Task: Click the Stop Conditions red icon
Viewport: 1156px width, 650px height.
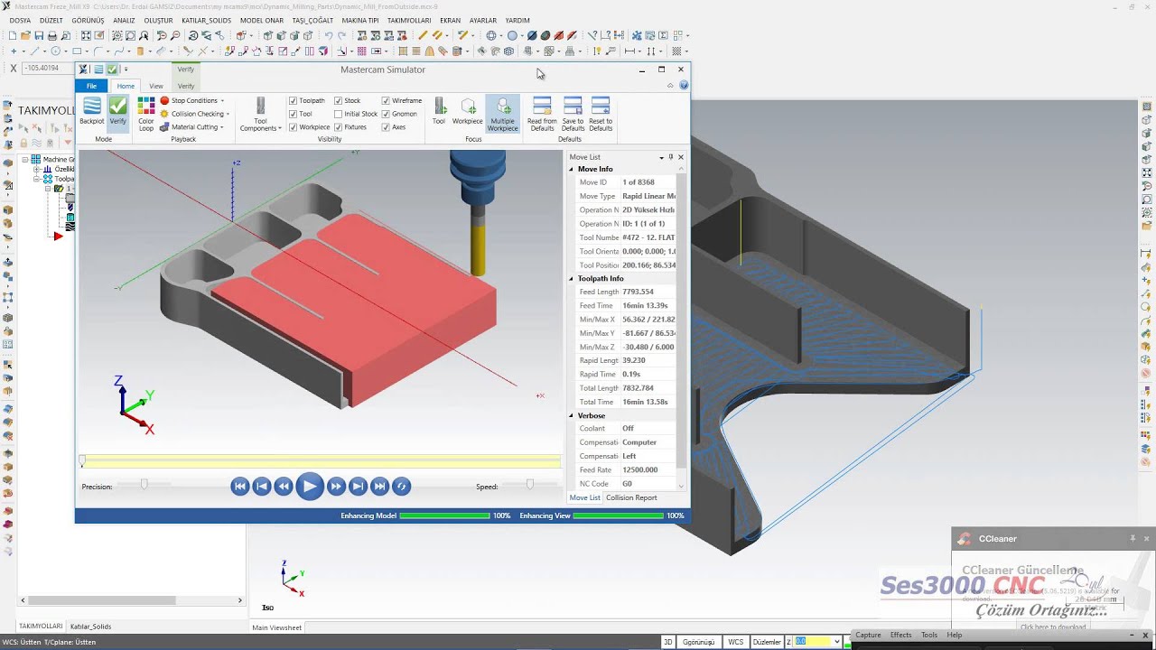Action: [164, 100]
